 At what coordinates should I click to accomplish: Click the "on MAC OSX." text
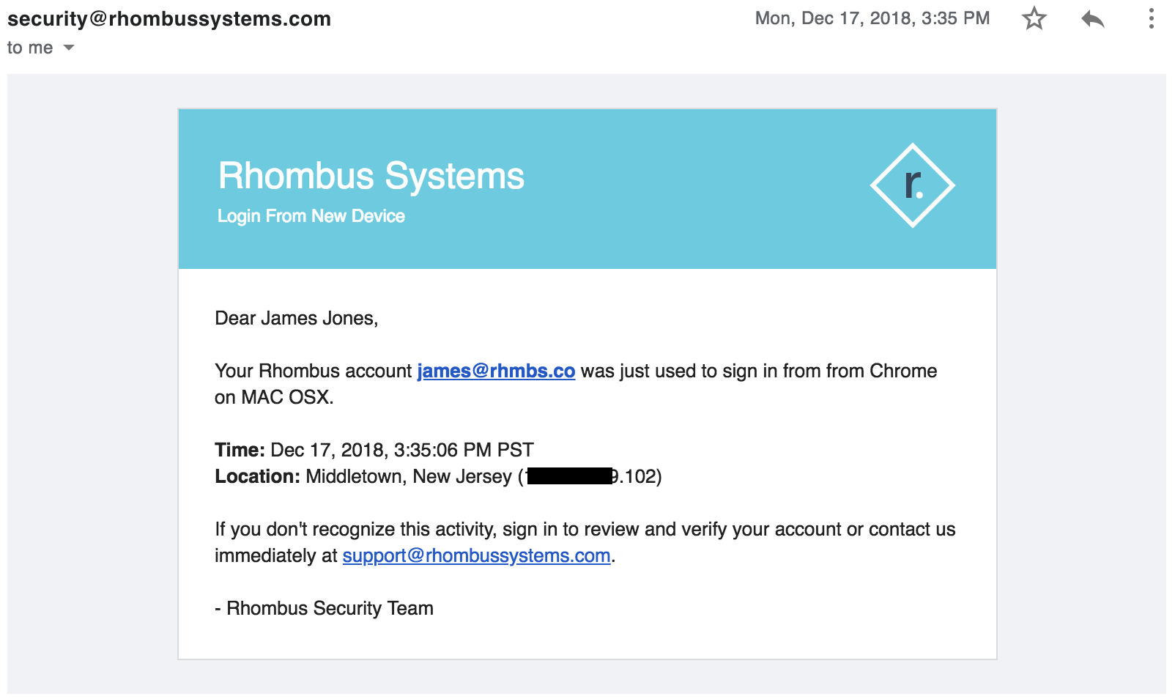tap(274, 397)
